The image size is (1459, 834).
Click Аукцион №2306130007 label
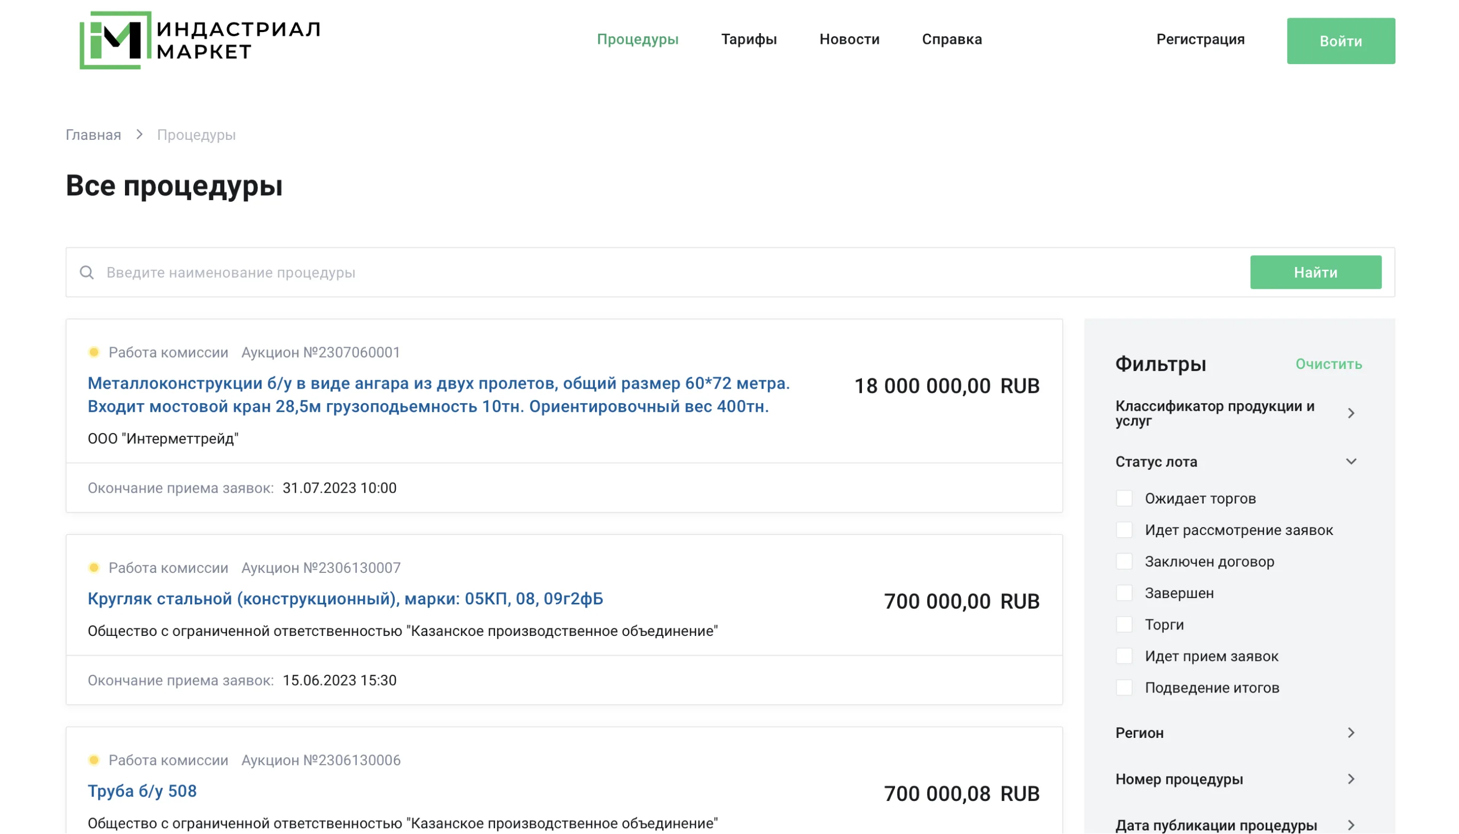point(321,568)
